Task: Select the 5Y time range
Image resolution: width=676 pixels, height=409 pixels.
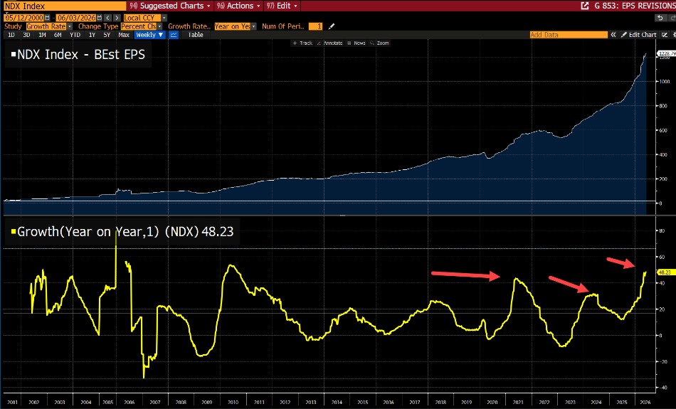Action: [107, 35]
